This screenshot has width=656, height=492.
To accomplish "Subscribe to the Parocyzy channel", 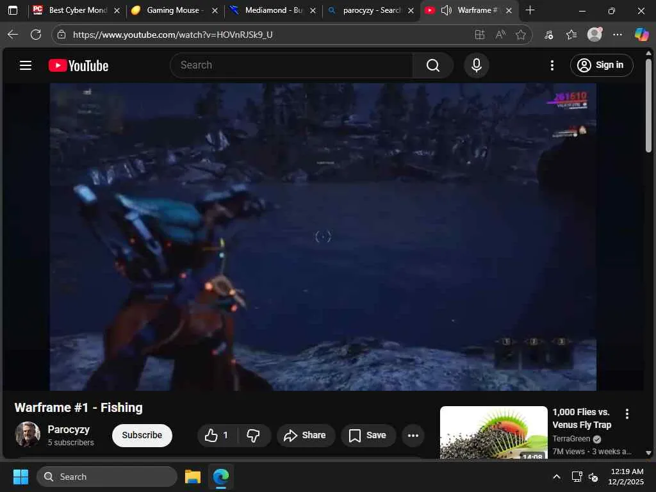I will click(x=142, y=436).
